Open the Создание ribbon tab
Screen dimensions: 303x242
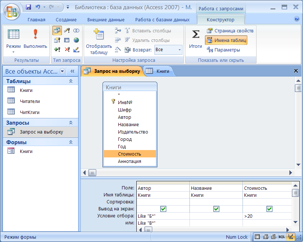(x=66, y=19)
